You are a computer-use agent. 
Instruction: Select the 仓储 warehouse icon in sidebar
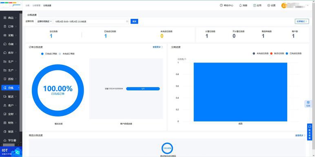tap(5, 44)
